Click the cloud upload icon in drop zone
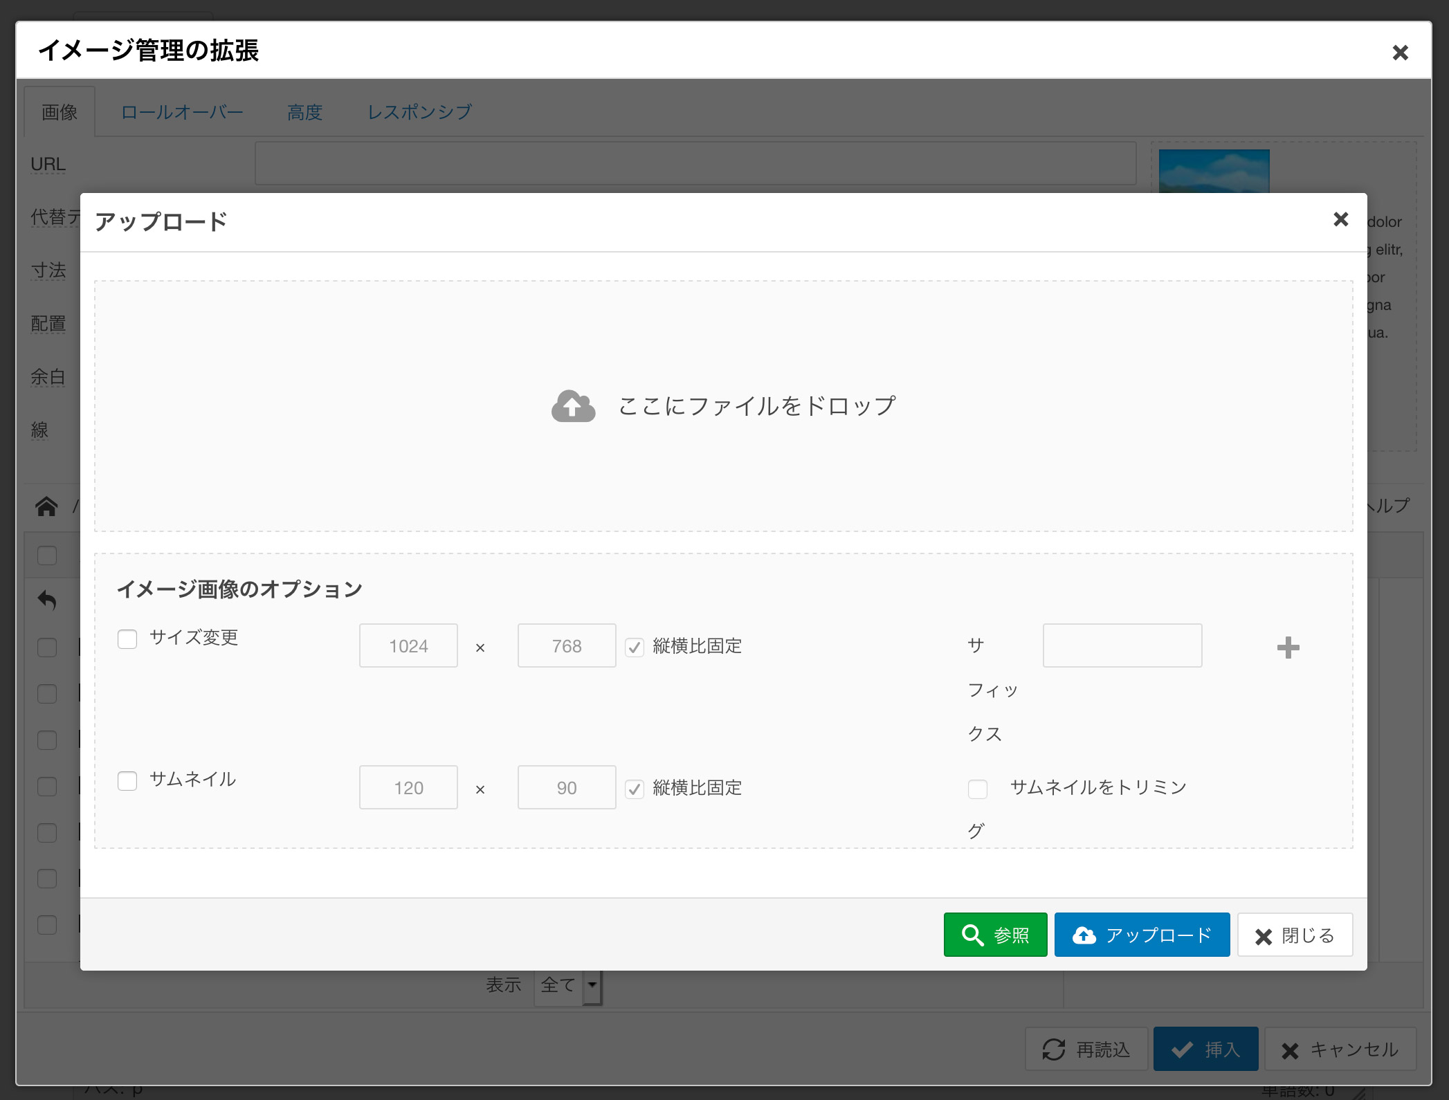 [x=573, y=406]
